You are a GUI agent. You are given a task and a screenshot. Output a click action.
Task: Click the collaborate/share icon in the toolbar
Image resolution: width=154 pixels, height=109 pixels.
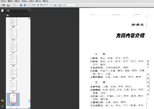tap(8, 5)
